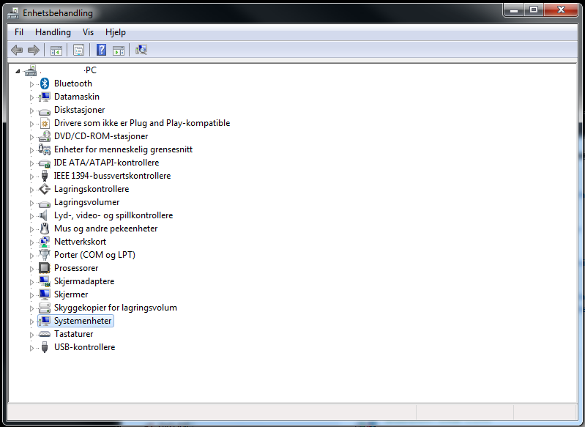Select the Datamaskin label

76,97
